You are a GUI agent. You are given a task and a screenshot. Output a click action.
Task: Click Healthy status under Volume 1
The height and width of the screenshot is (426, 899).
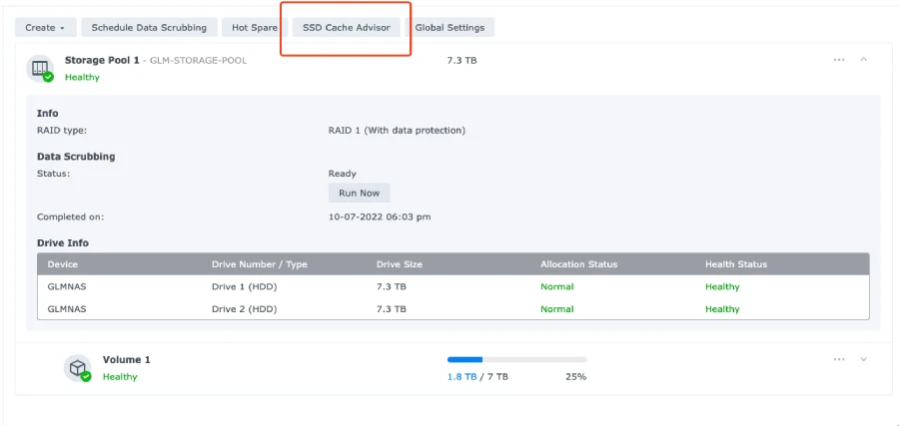pos(120,377)
